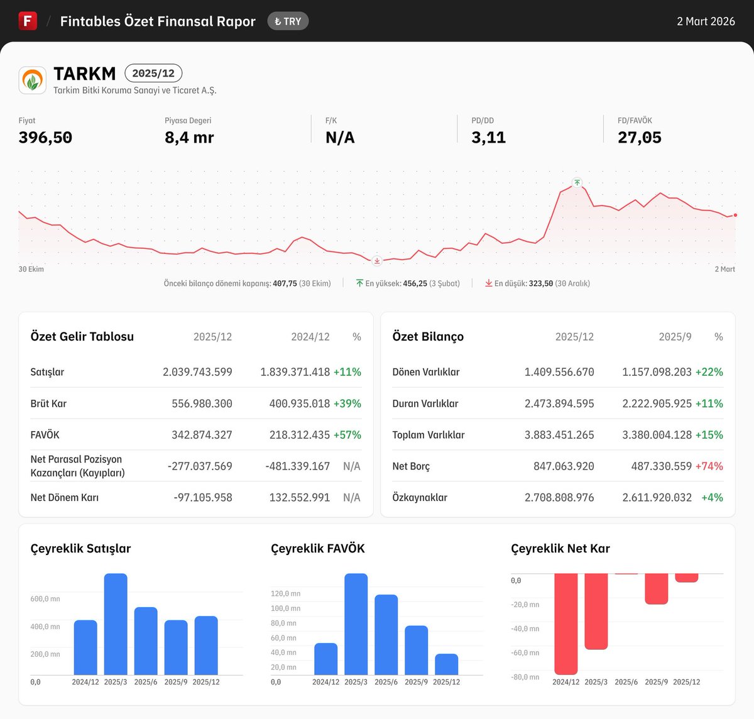
Task: Click the 2025/3 red bar in Çeyreklik Net Kar
Action: coord(596,612)
